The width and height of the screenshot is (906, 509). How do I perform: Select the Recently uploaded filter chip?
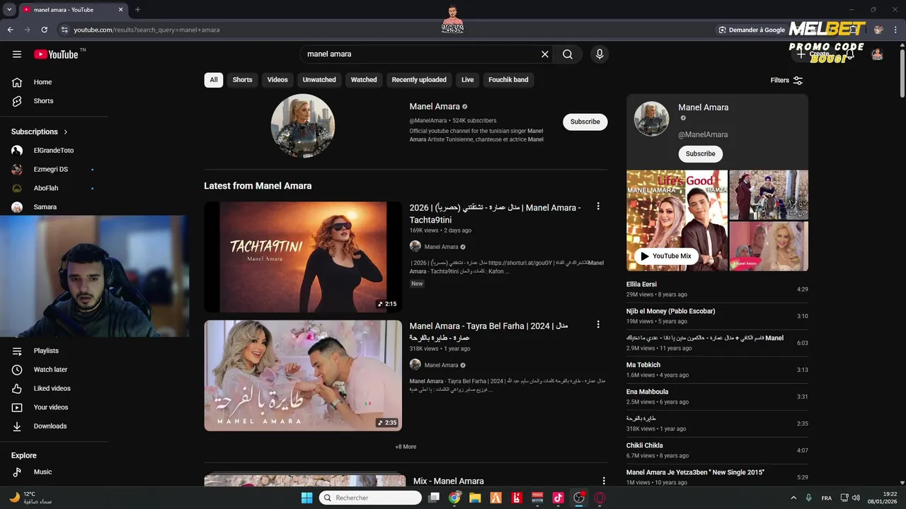(x=419, y=80)
